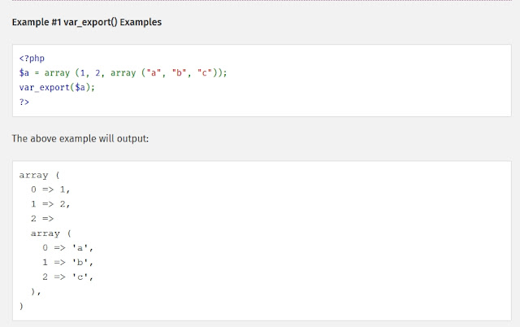Viewport: 520px width, 327px height.
Task: Click the first array keyword in the PHP code
Action: tap(58, 73)
